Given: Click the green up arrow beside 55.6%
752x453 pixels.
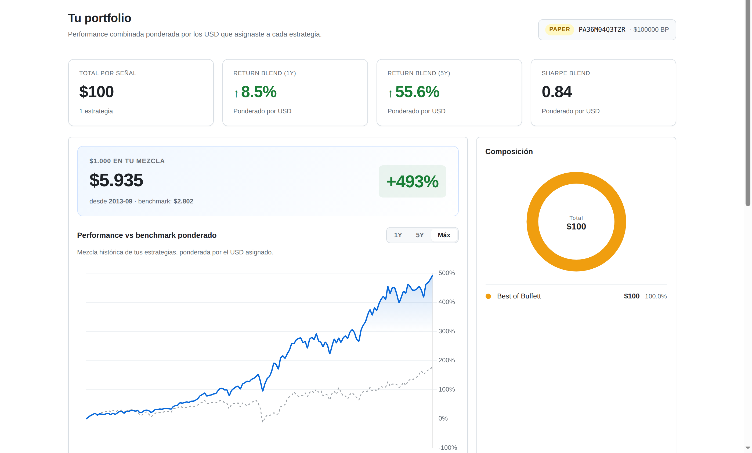Looking at the screenshot, I should [390, 93].
